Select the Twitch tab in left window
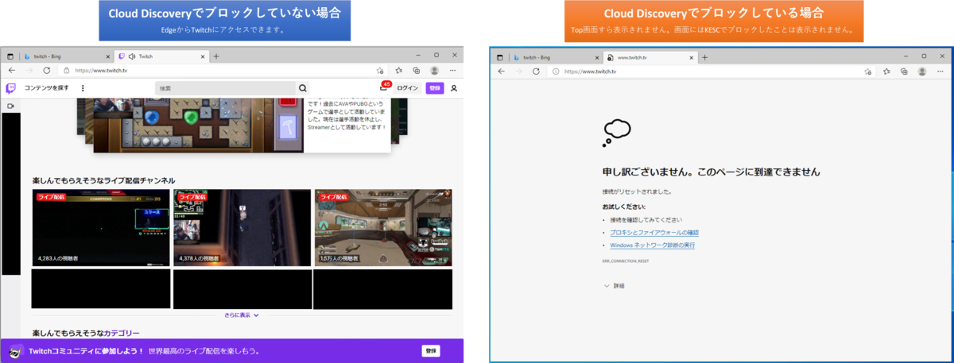 point(161,56)
